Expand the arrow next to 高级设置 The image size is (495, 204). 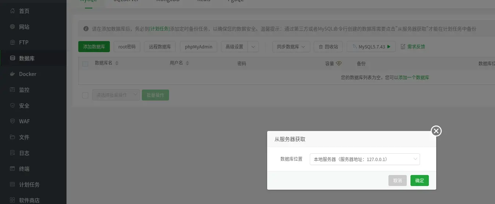coord(253,47)
